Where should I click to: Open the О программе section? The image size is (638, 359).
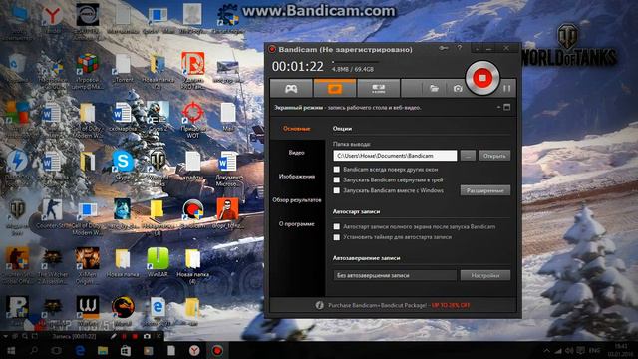[297, 224]
